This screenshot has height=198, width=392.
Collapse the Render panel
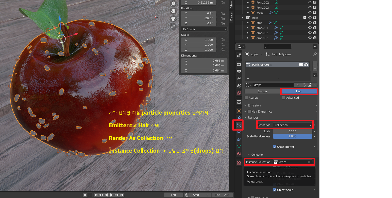[x=245, y=117]
